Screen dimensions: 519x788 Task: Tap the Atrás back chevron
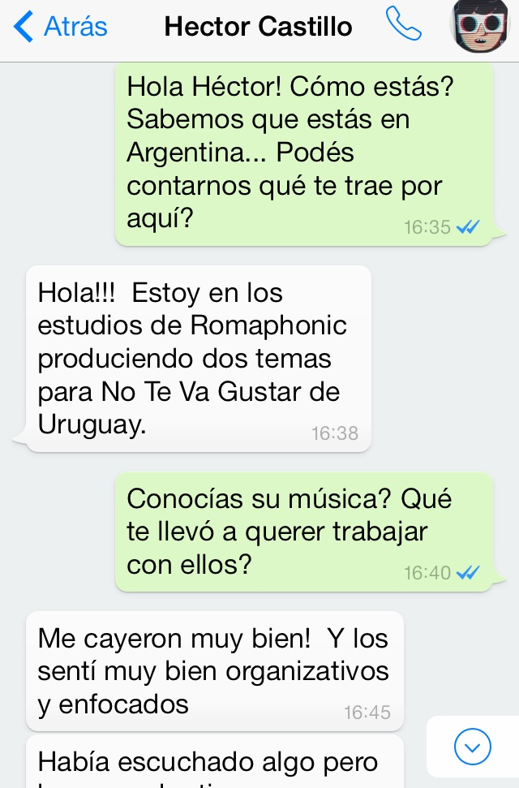(x=23, y=27)
